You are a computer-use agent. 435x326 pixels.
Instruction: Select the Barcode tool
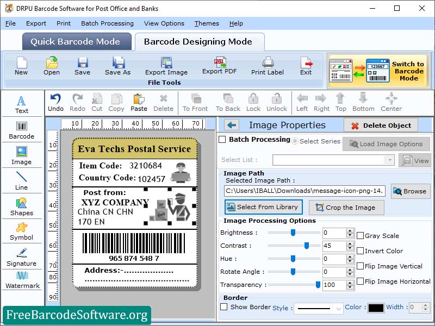22,130
